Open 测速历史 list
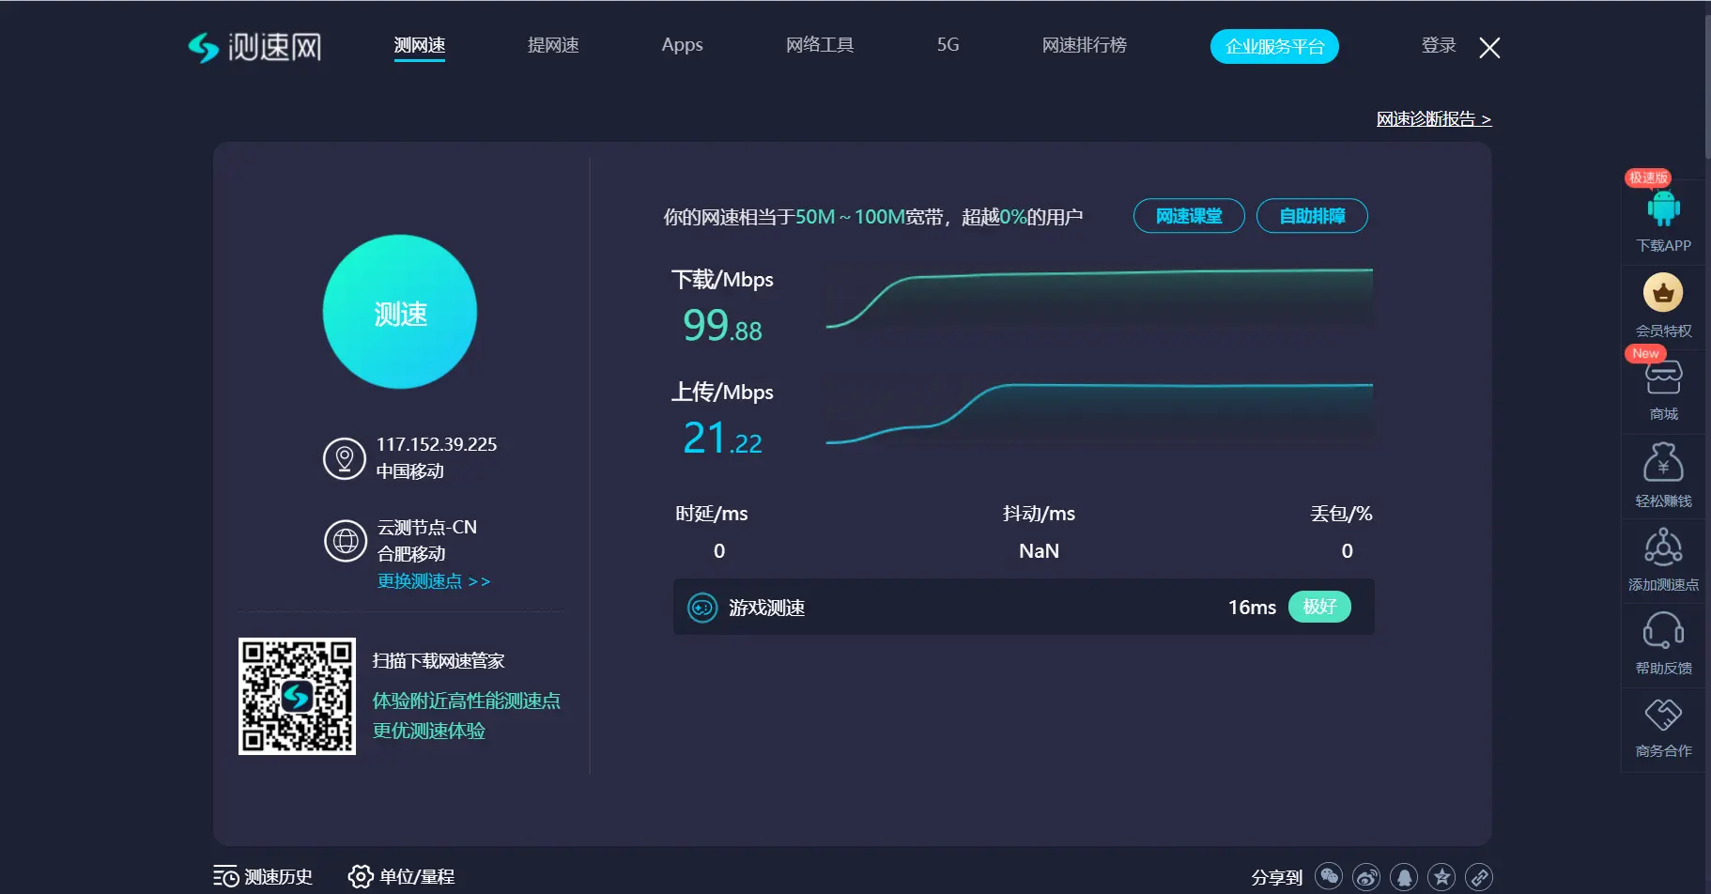 [x=264, y=877]
